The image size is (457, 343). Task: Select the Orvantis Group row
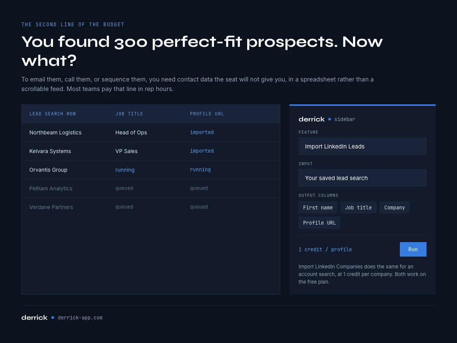pos(151,170)
